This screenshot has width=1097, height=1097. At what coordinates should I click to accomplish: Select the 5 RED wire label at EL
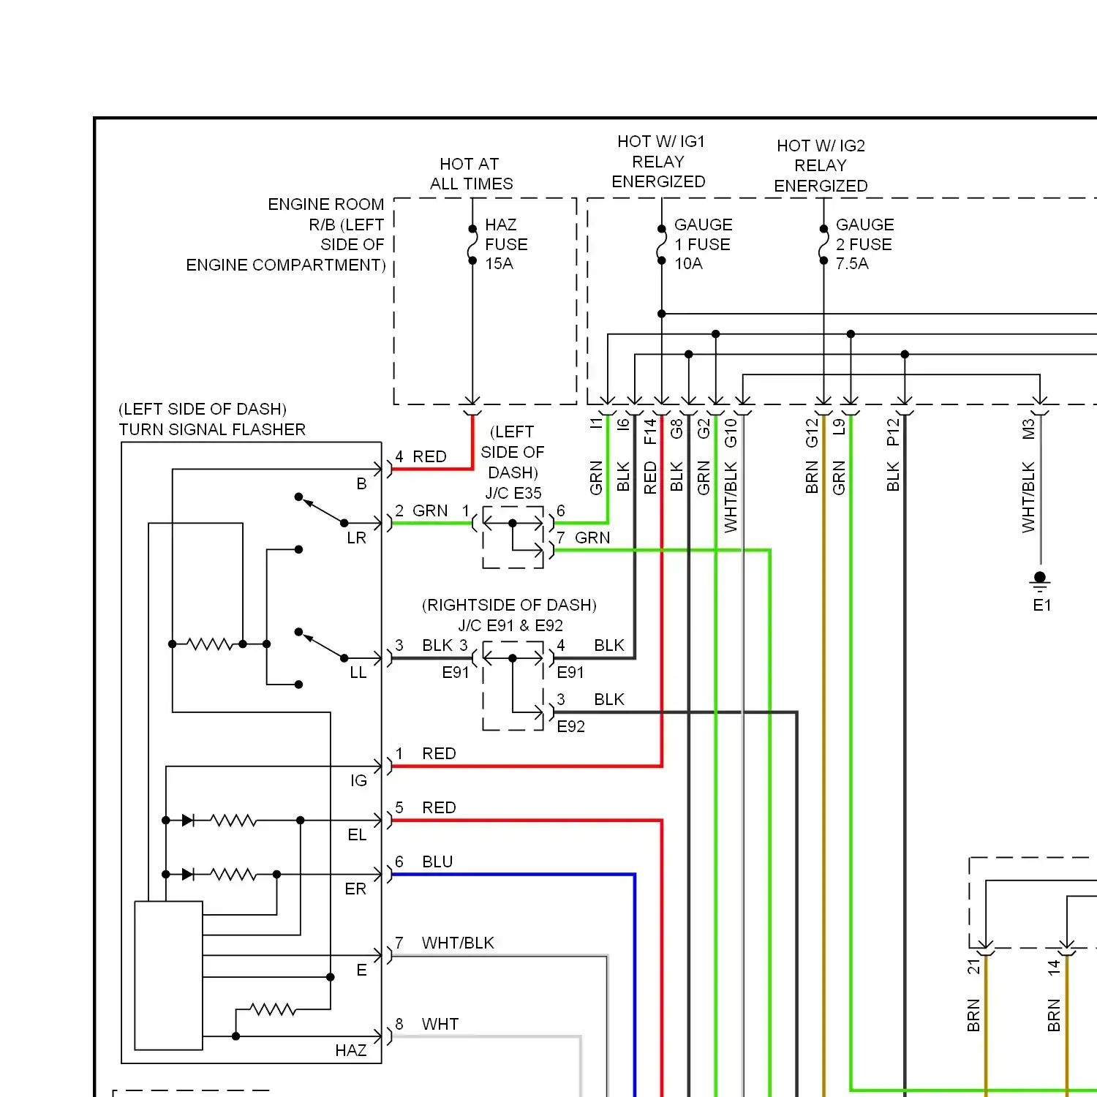[x=426, y=808]
